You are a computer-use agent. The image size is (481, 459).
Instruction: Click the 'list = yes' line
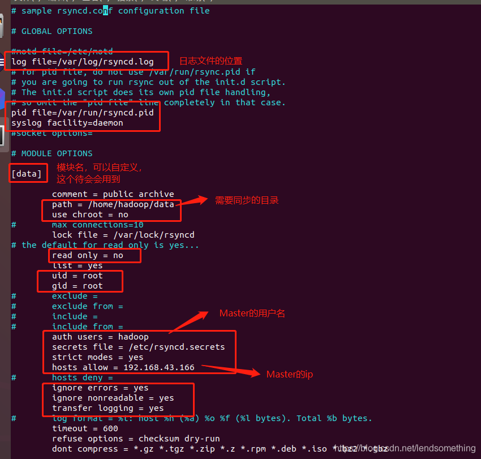tap(78, 265)
